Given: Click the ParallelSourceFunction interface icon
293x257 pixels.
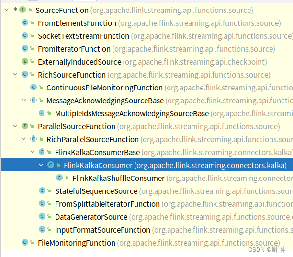Looking at the screenshot, I should [x=25, y=126].
